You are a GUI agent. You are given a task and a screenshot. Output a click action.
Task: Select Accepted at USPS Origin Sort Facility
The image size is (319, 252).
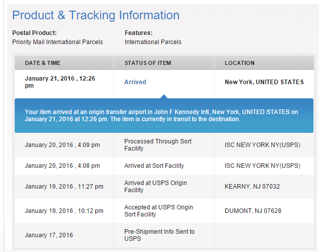[x=158, y=211]
